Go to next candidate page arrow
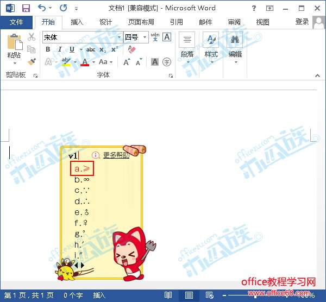 83,265
